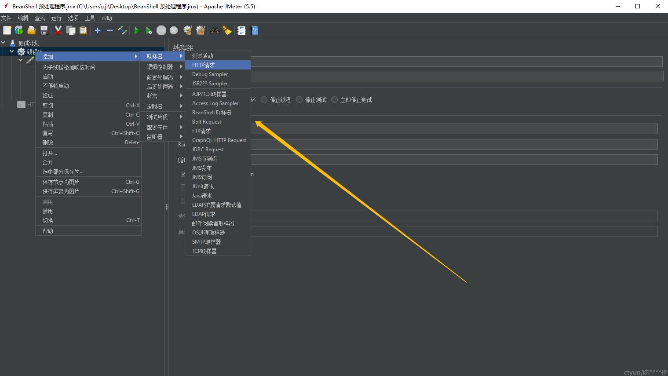The width and height of the screenshot is (668, 376).
Task: Click the Expand All plus icon
Action: tap(98, 30)
